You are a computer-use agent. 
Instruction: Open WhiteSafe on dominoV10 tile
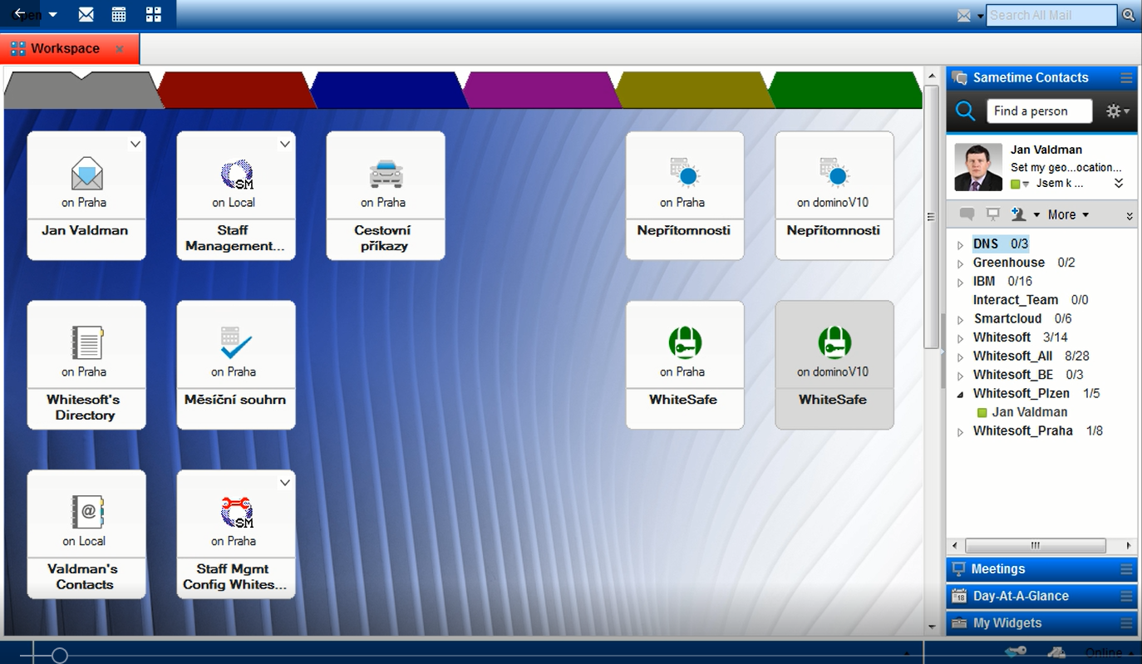(x=834, y=365)
